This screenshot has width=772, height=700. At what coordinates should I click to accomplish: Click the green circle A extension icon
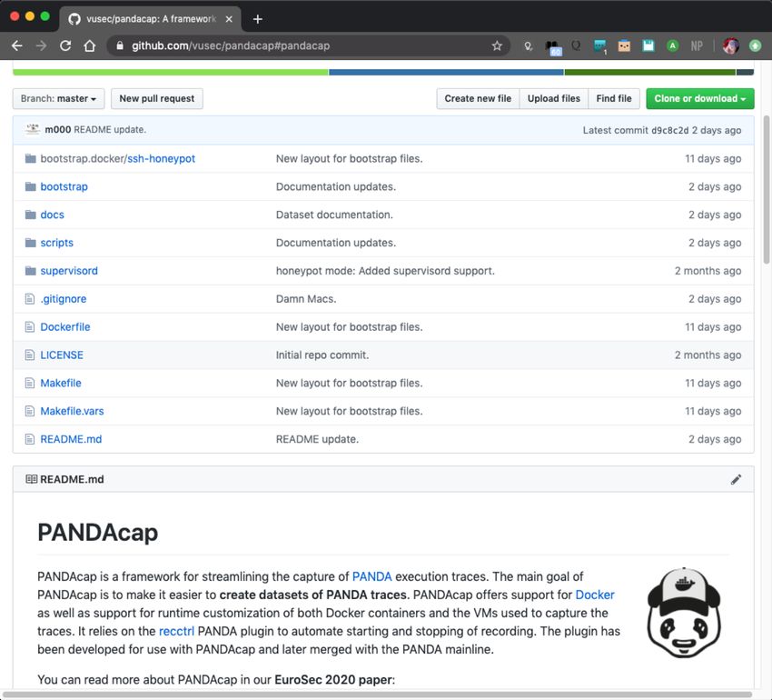pyautogui.click(x=672, y=45)
